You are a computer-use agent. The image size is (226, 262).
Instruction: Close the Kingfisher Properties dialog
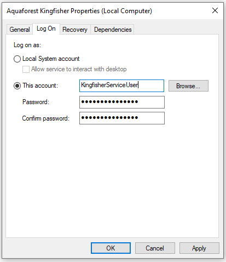[215, 10]
